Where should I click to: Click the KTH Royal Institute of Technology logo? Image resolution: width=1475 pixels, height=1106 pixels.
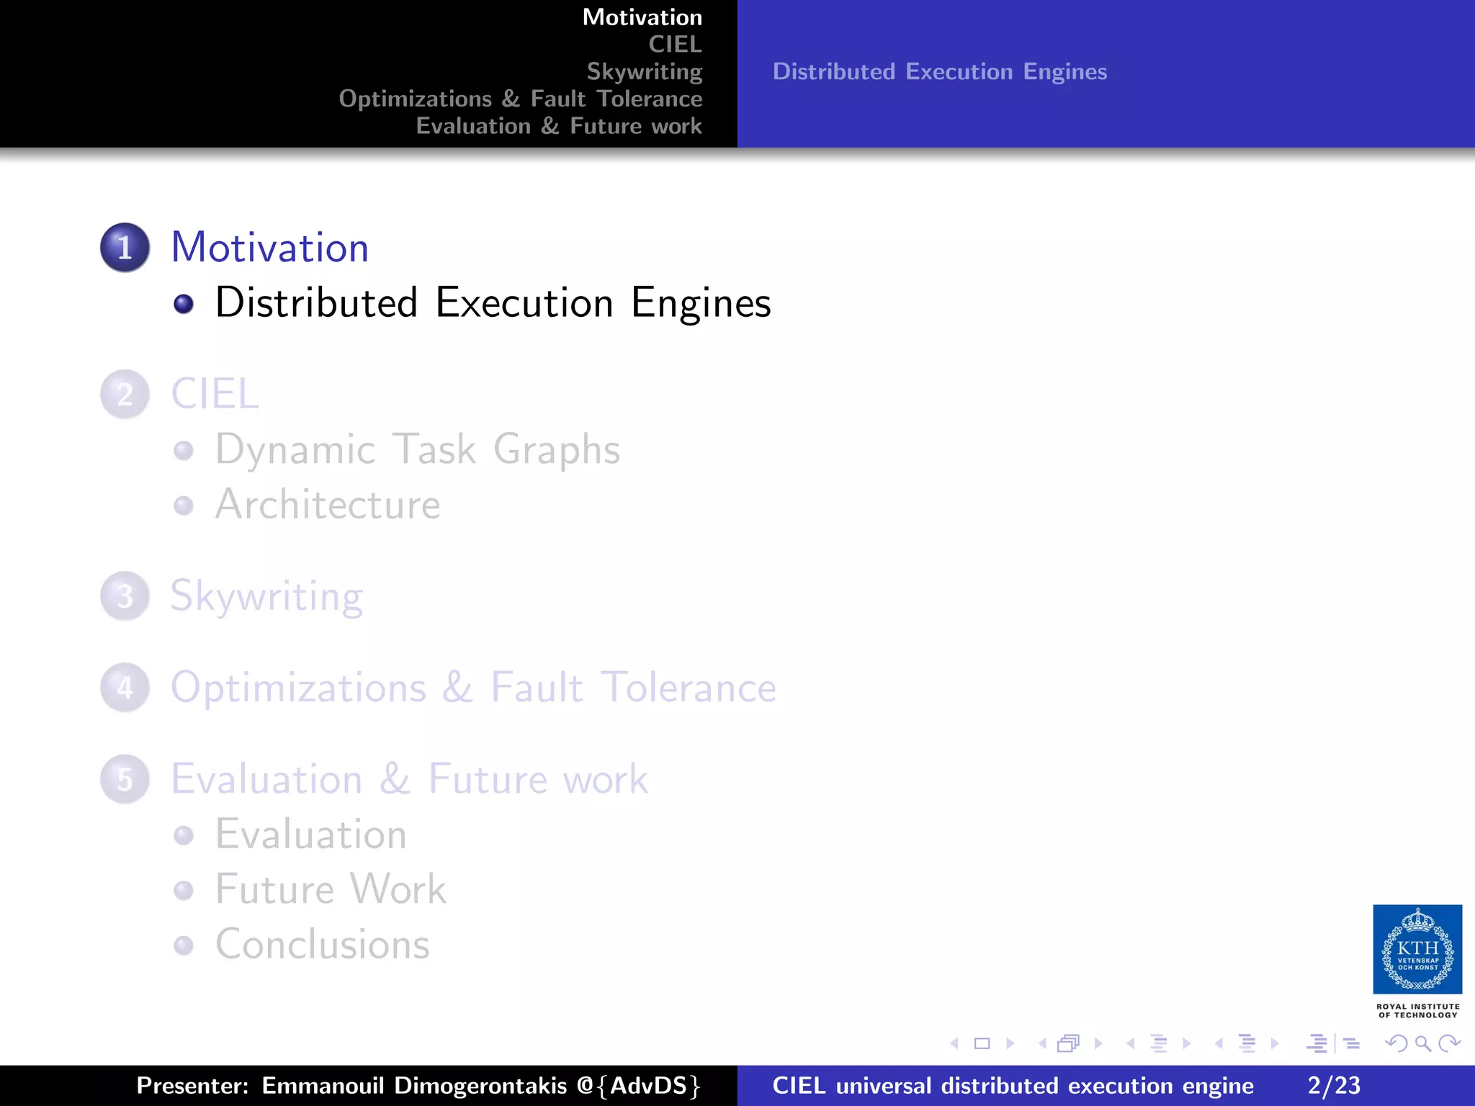click(1417, 961)
